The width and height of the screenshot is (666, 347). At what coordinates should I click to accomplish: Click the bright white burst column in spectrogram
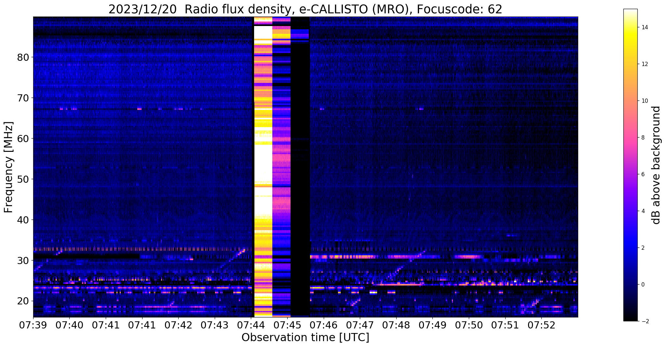point(263,167)
